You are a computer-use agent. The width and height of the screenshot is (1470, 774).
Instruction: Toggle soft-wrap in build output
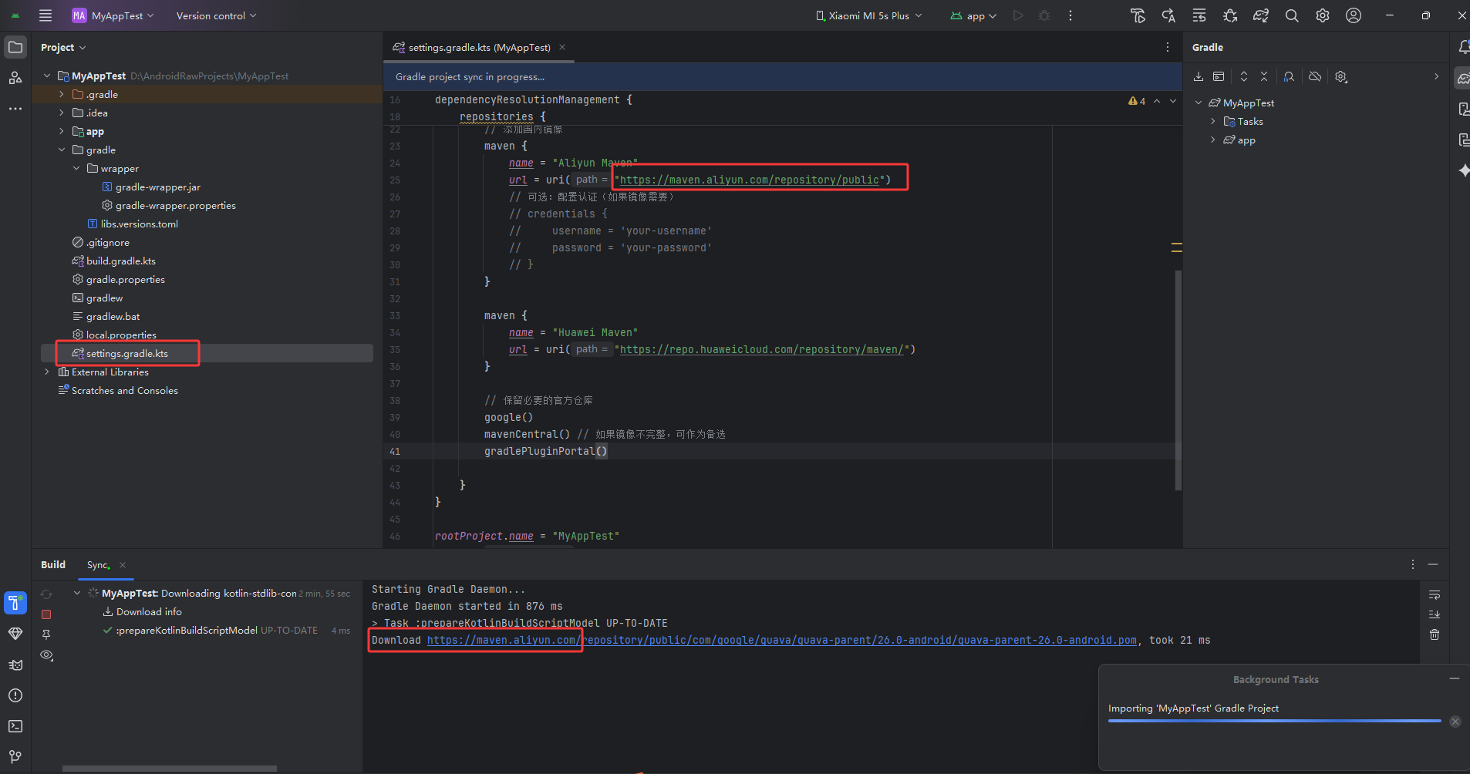[1435, 594]
